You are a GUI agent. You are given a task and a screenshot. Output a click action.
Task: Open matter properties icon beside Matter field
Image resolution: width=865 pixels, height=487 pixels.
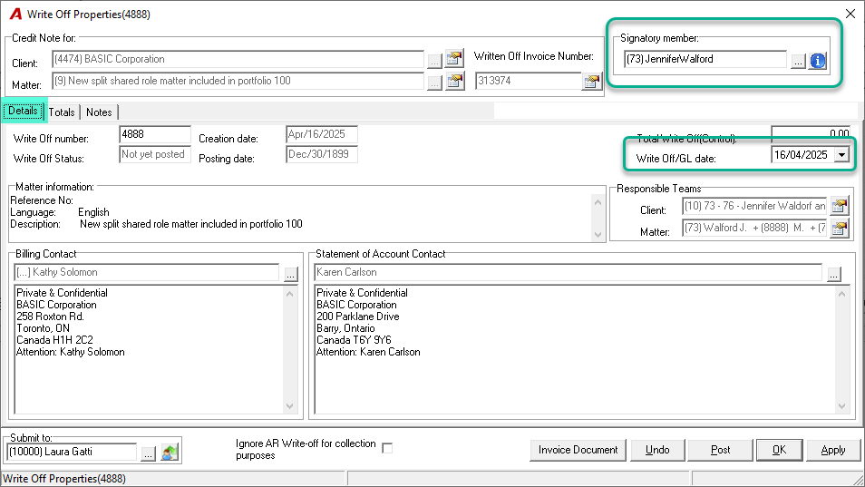pyautogui.click(x=454, y=81)
